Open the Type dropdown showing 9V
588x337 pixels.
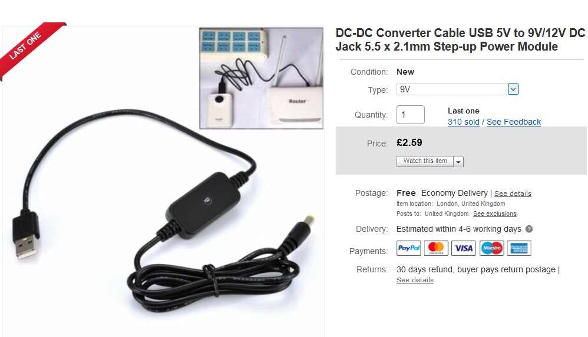[458, 89]
